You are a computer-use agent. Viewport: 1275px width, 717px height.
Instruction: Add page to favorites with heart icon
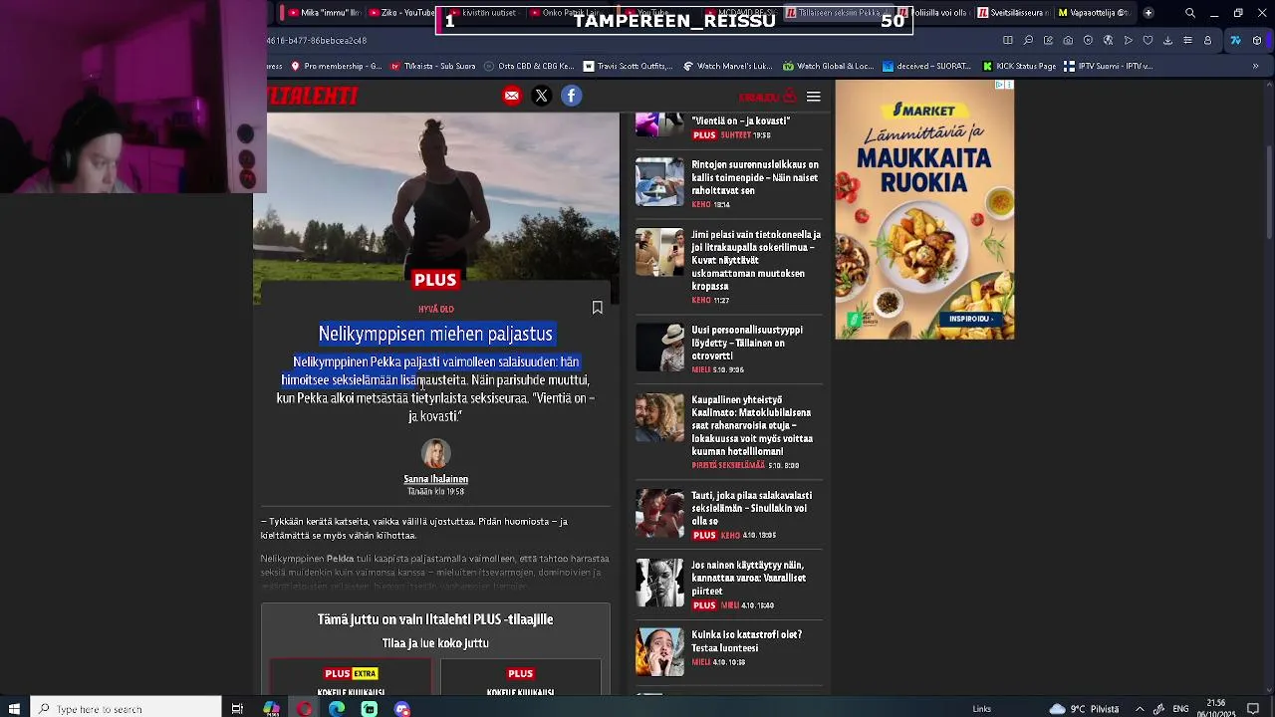1147,41
